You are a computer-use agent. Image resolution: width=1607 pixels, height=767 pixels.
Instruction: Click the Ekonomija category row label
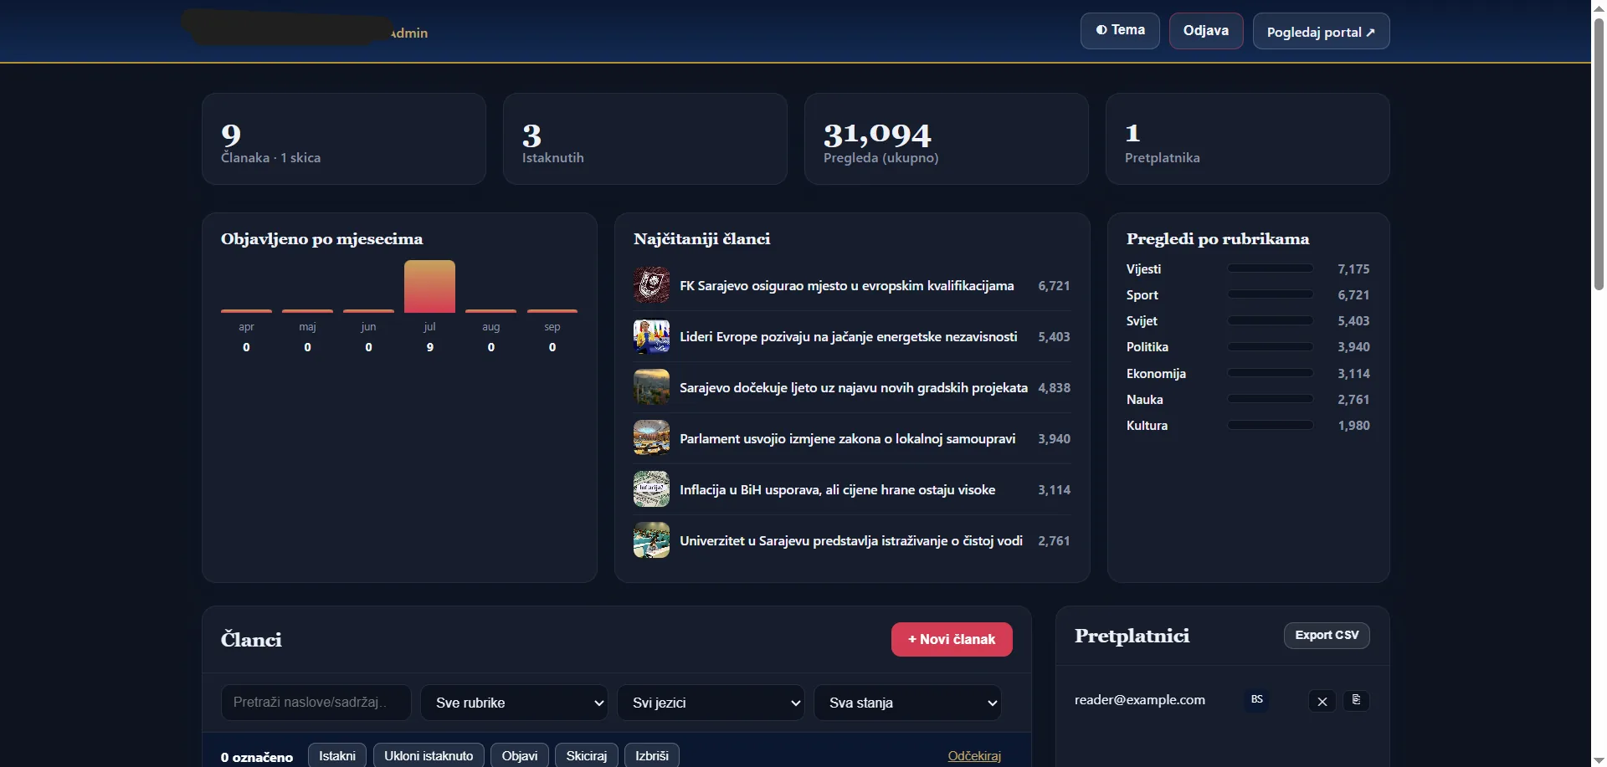(x=1156, y=374)
